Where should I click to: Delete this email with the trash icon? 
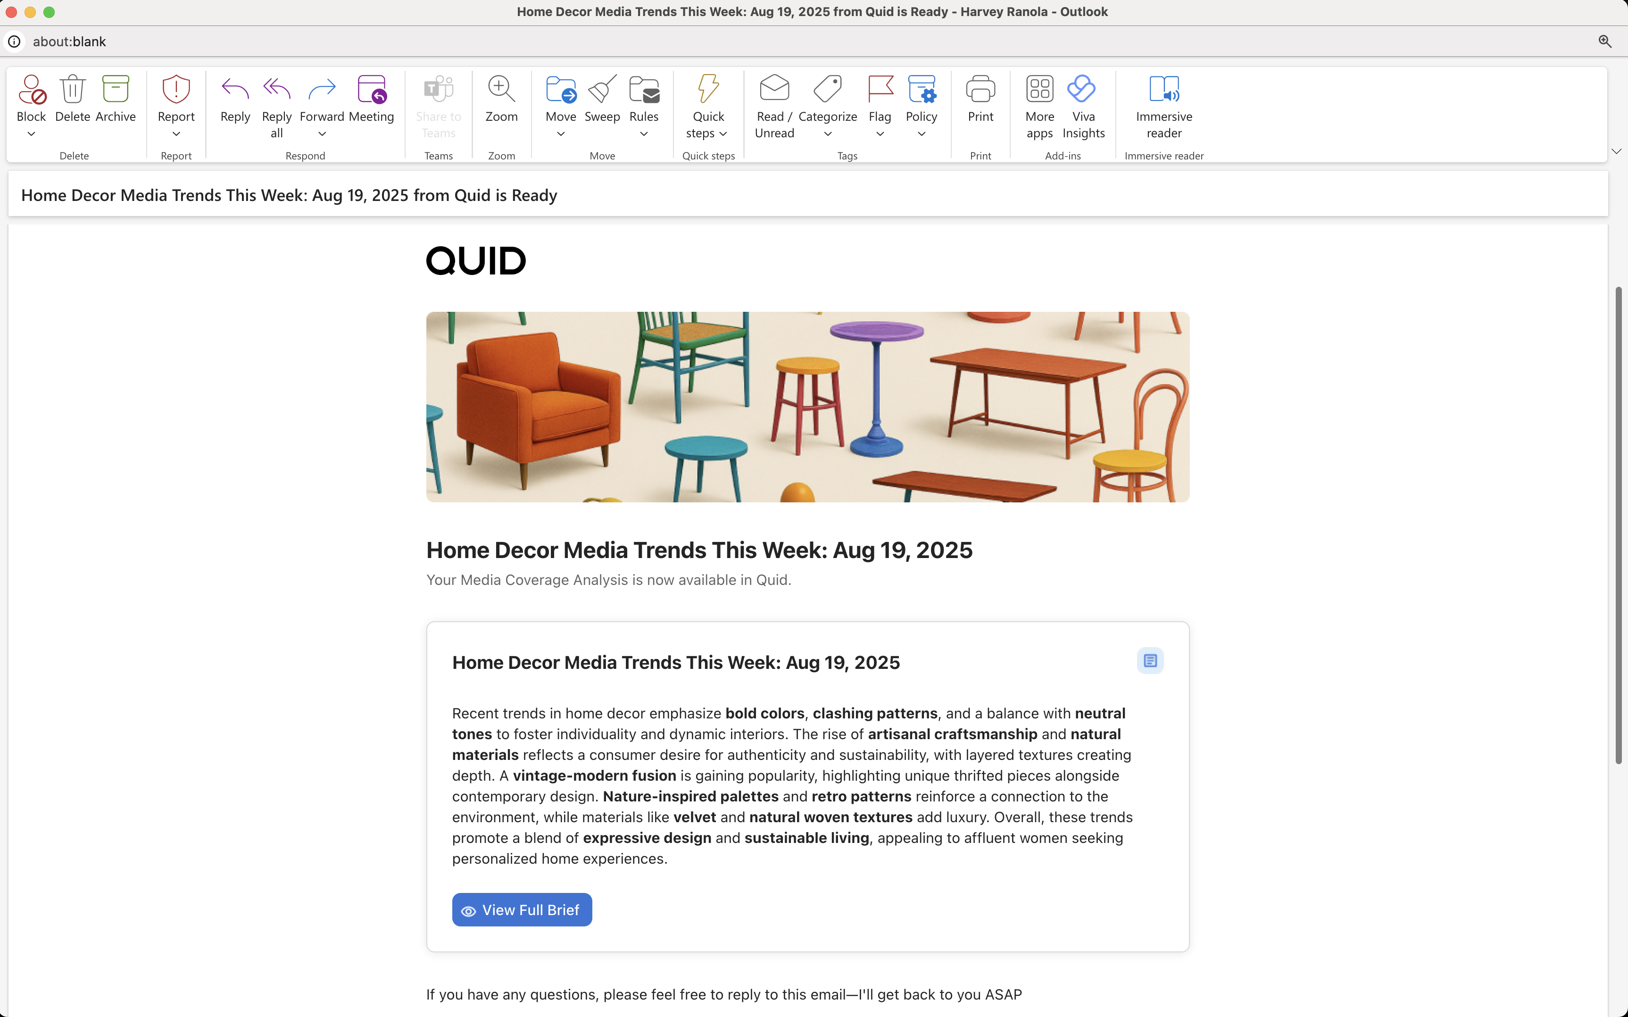(72, 90)
